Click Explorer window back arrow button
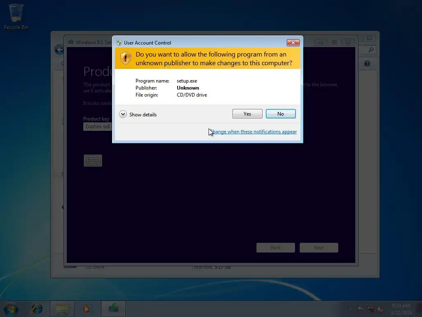 59,50
